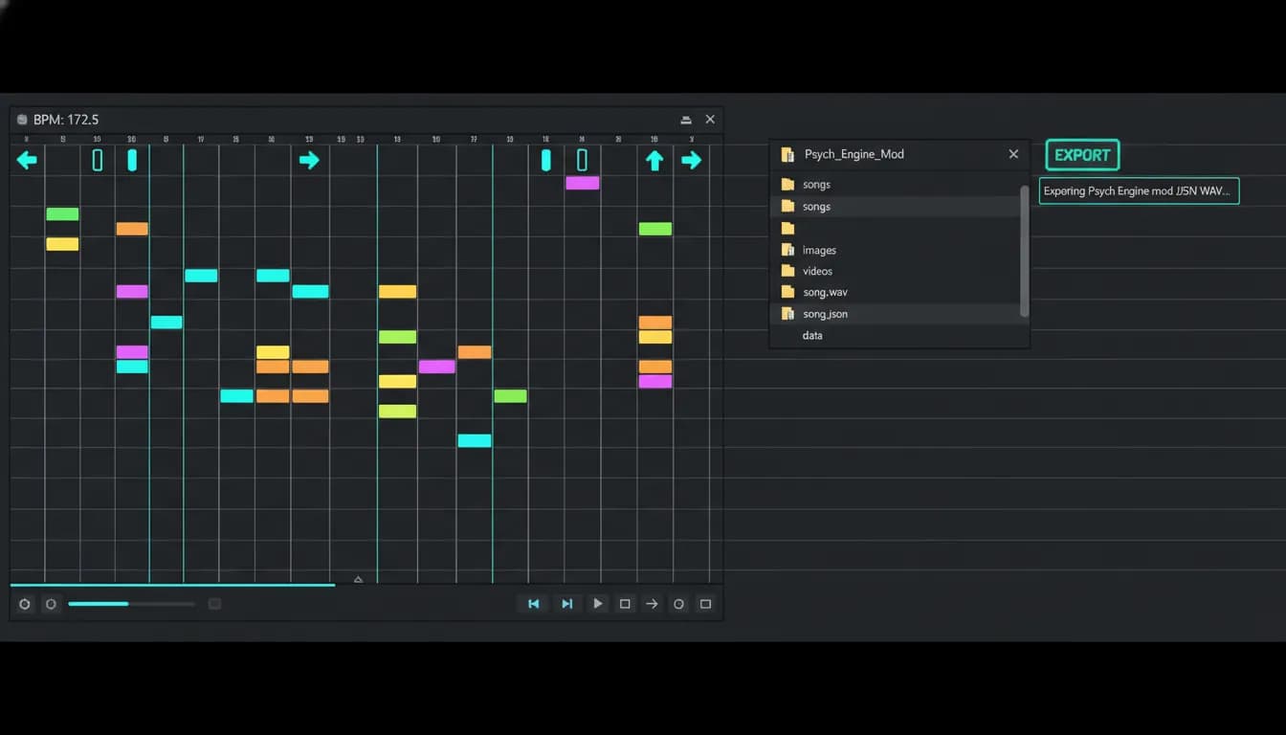The height and width of the screenshot is (735, 1286).
Task: Click the dock icon left of the chart window's close
Action: click(686, 120)
